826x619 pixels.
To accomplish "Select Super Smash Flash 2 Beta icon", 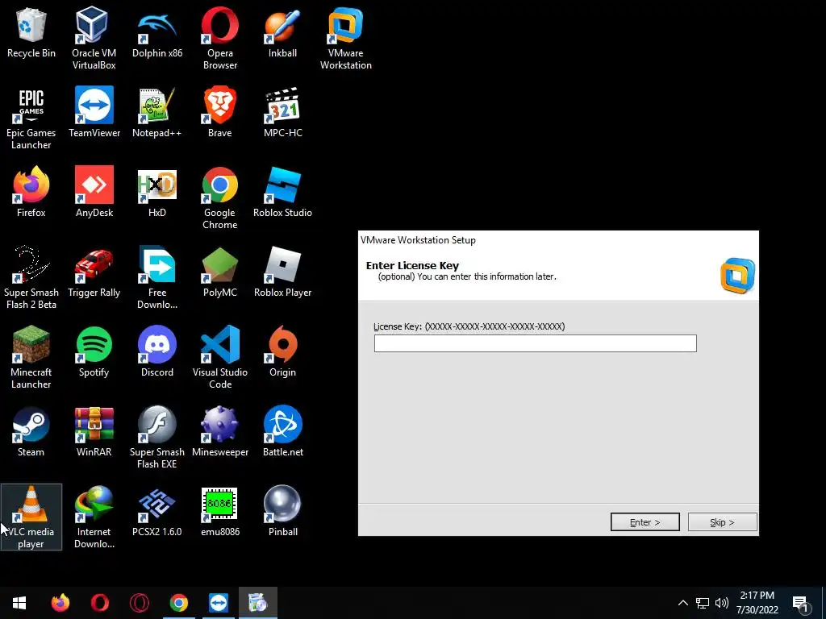I will (x=31, y=278).
